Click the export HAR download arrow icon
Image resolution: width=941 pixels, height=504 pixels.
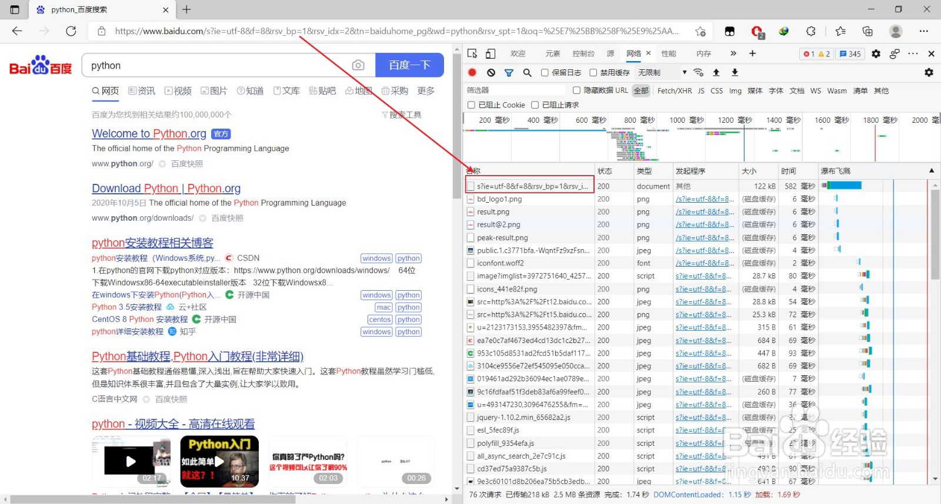(735, 72)
